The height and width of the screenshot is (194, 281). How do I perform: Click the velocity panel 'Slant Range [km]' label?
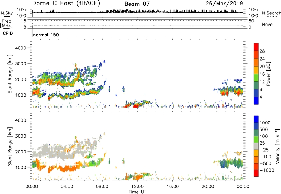pyautogui.click(x=10, y=146)
